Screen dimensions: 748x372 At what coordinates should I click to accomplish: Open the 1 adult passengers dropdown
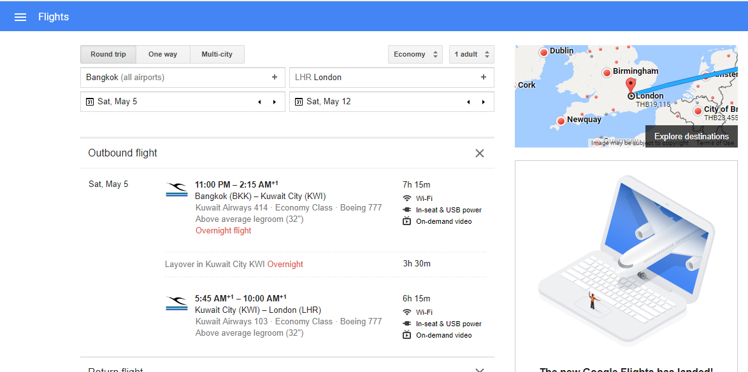point(471,54)
